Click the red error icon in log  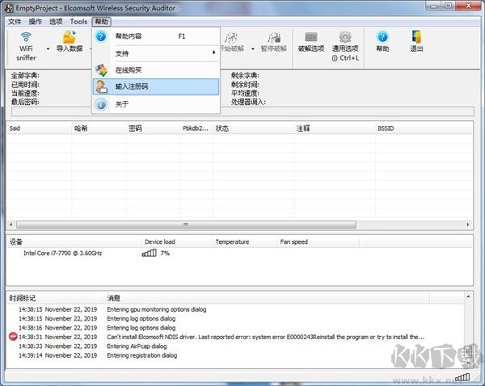pyautogui.click(x=13, y=336)
